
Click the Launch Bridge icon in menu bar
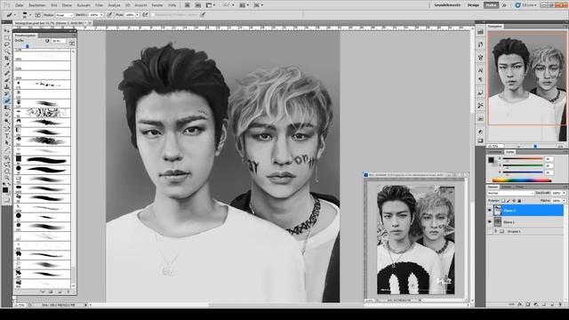click(187, 5)
